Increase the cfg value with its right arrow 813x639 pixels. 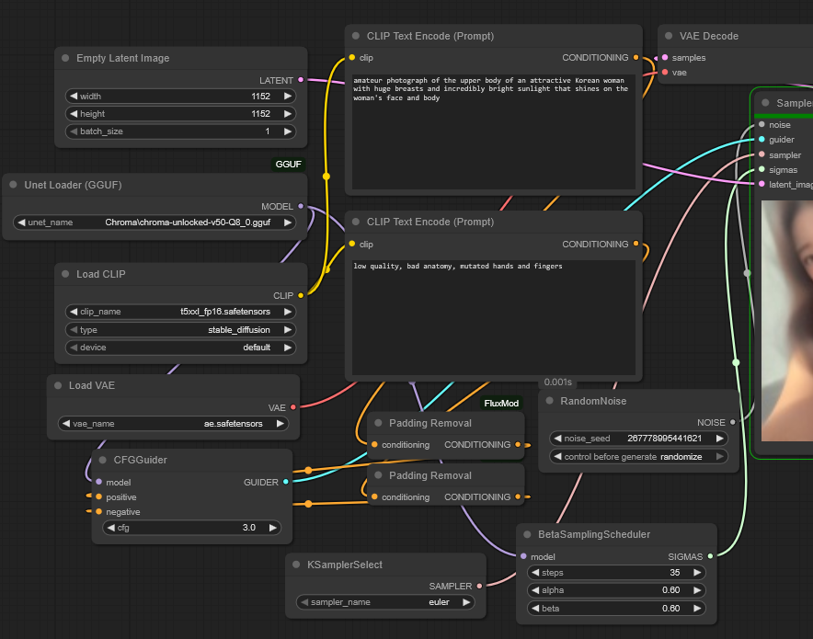click(273, 528)
